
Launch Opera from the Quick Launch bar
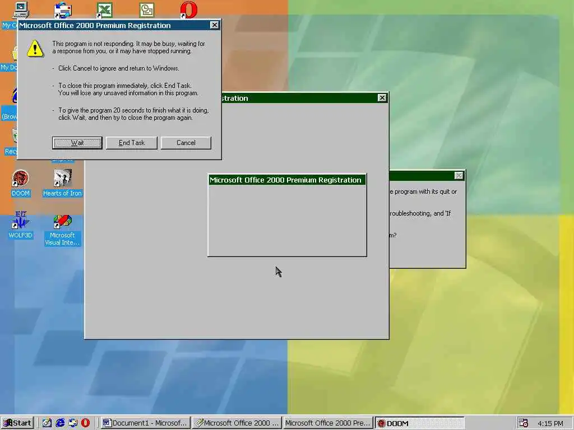point(85,423)
